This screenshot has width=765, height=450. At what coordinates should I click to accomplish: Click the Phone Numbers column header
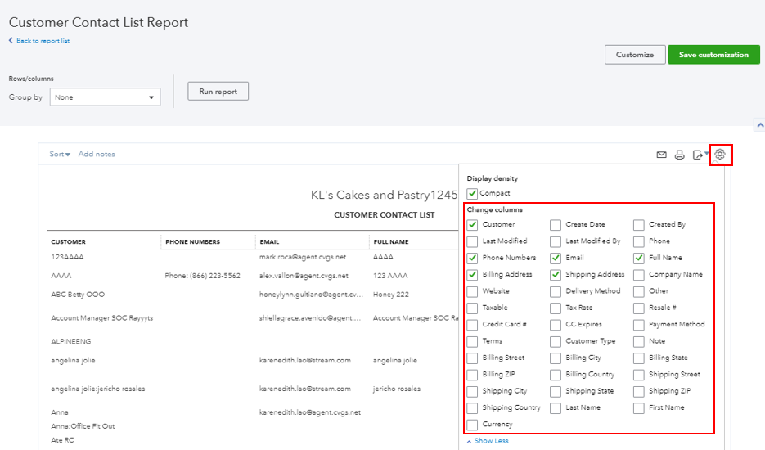(193, 242)
